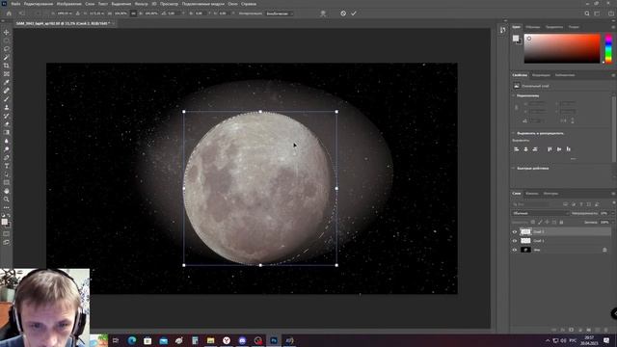Image resolution: width=617 pixels, height=347 pixels.
Task: Click align left edges icon in Properties
Action: coord(517,149)
